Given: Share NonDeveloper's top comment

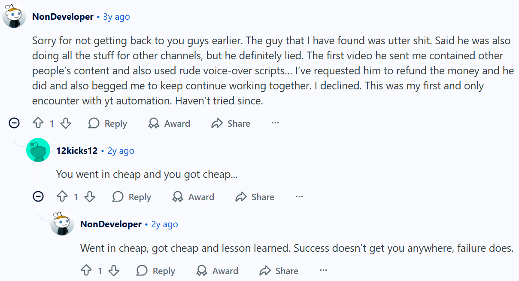Looking at the screenshot, I should [231, 124].
